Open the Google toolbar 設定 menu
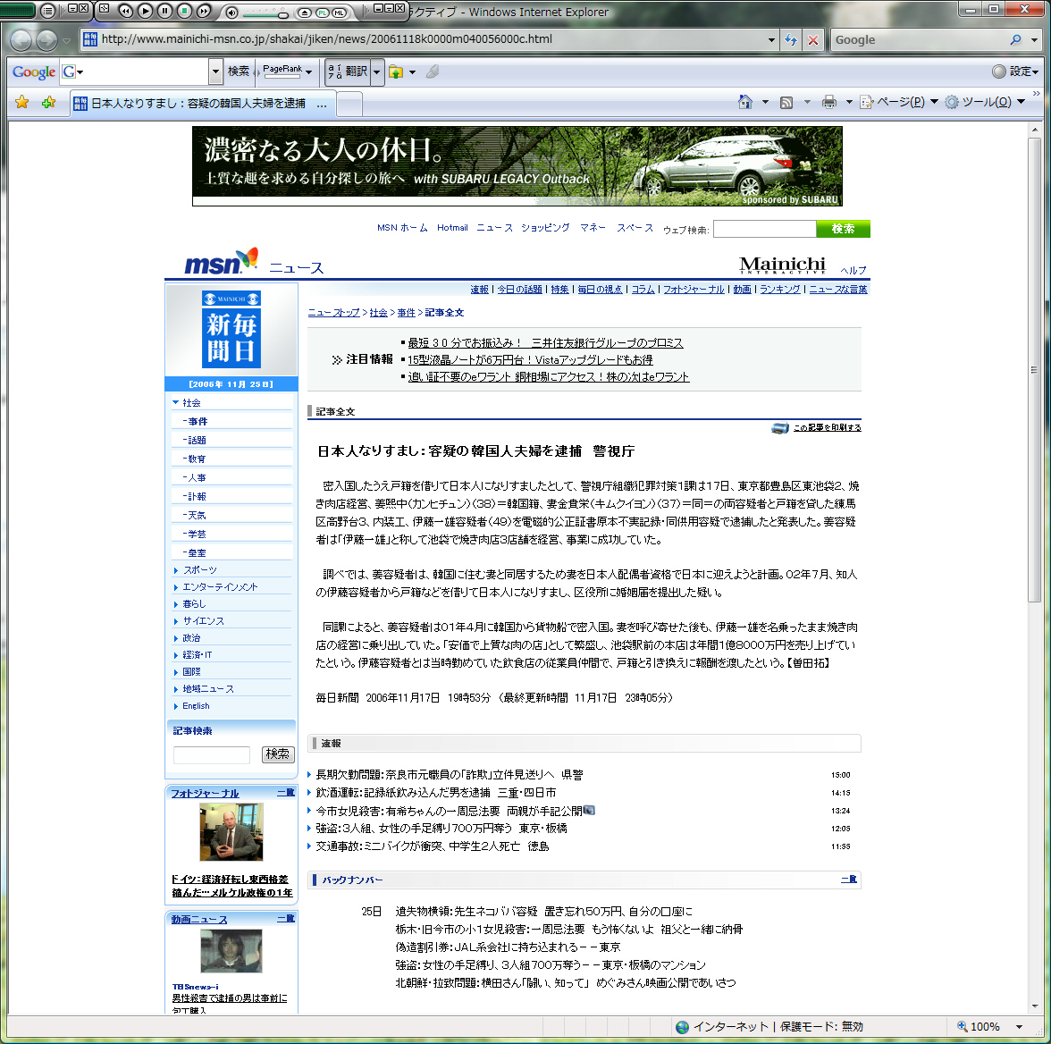Viewport: 1051px width, 1044px height. click(1015, 72)
